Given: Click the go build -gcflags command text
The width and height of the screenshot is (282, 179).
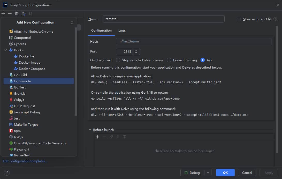Looking at the screenshot, I should (135, 99).
